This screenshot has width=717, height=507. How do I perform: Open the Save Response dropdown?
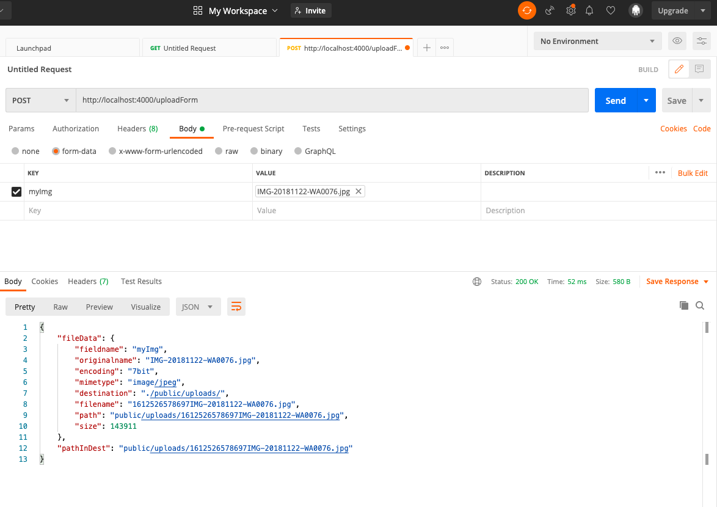pyautogui.click(x=704, y=282)
